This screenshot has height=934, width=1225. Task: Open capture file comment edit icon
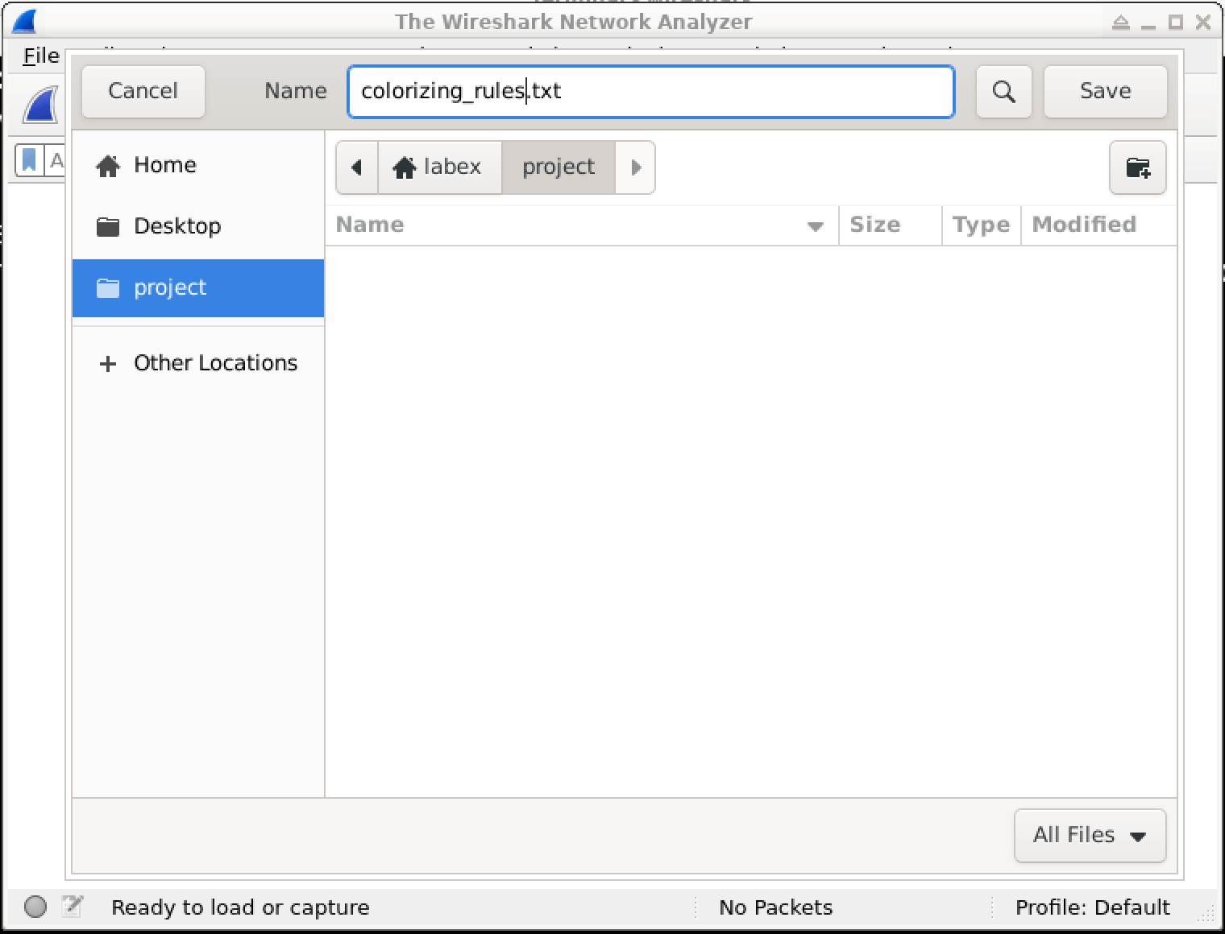click(73, 907)
